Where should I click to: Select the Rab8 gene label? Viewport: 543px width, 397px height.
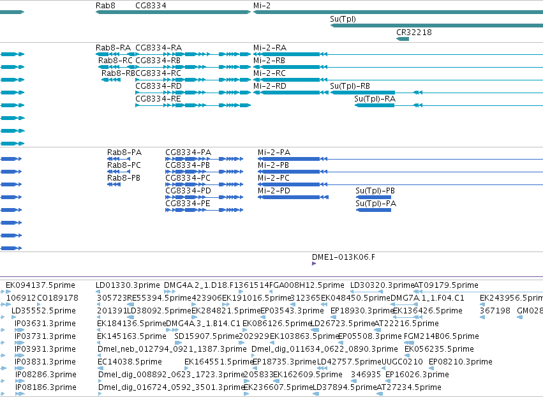[x=106, y=6]
